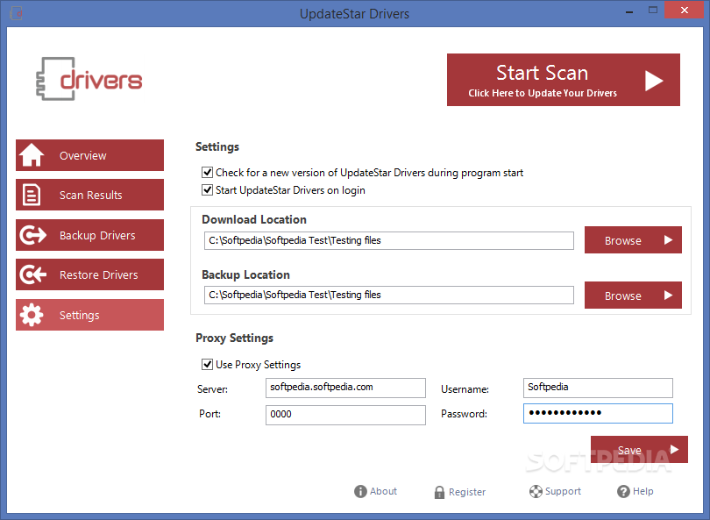Browse for the Download Location folder
This screenshot has width=710, height=520.
click(633, 240)
